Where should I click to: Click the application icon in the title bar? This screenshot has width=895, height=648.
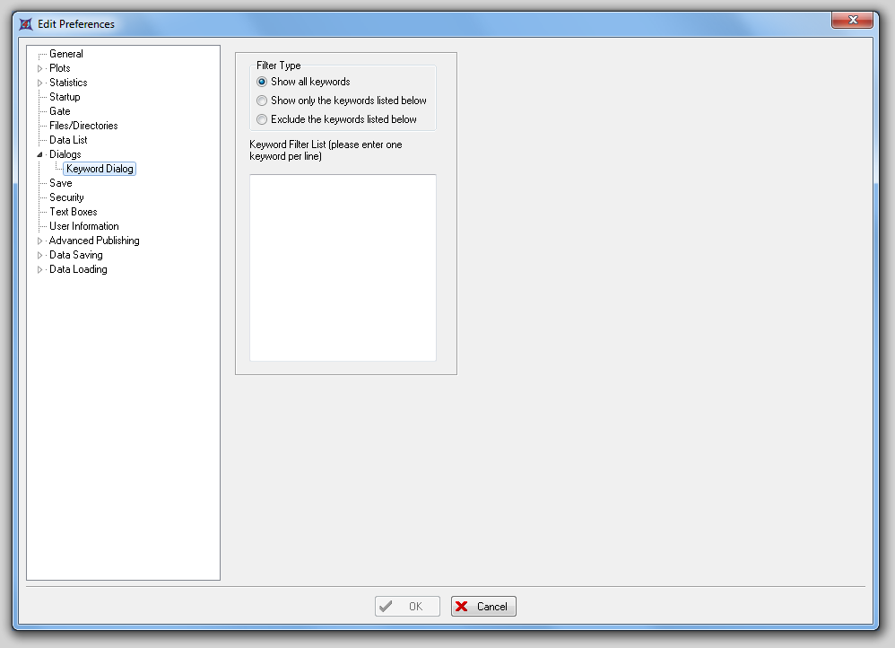[26, 24]
